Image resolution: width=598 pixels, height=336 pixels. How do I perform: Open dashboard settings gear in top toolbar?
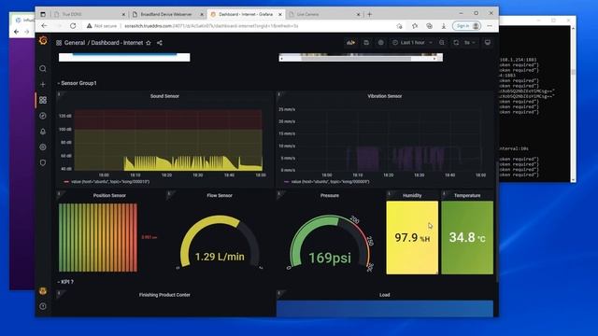[x=380, y=42]
